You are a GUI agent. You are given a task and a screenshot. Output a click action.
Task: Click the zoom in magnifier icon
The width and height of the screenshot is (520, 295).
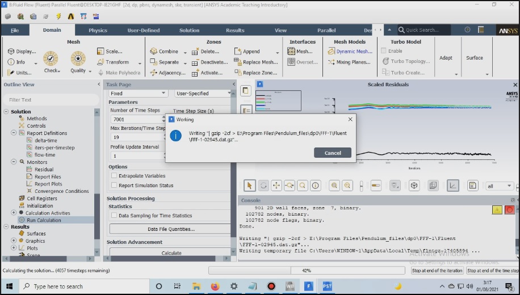click(334, 186)
